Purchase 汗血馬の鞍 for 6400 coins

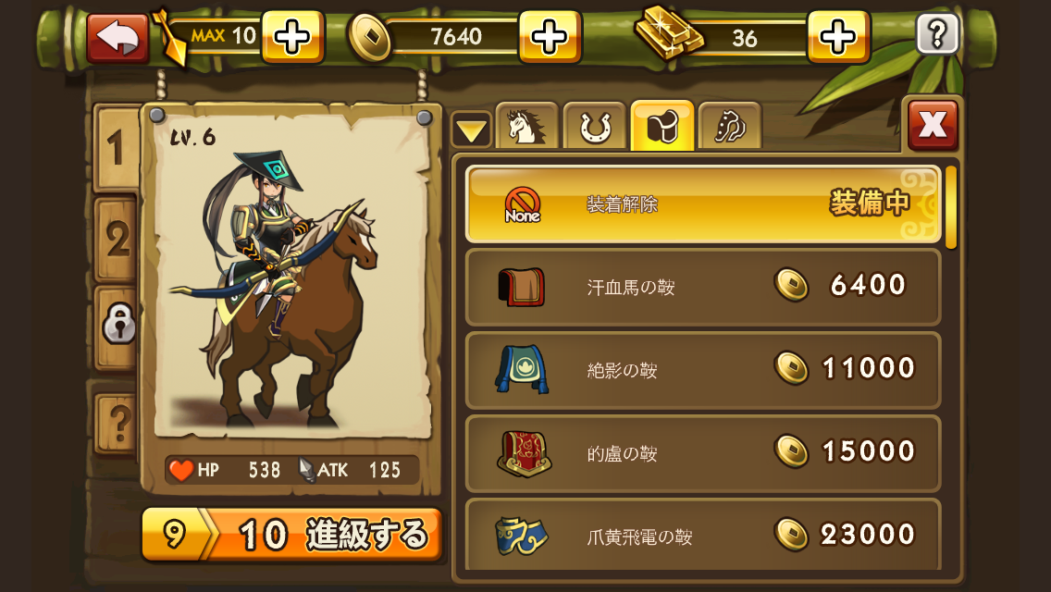(x=704, y=287)
